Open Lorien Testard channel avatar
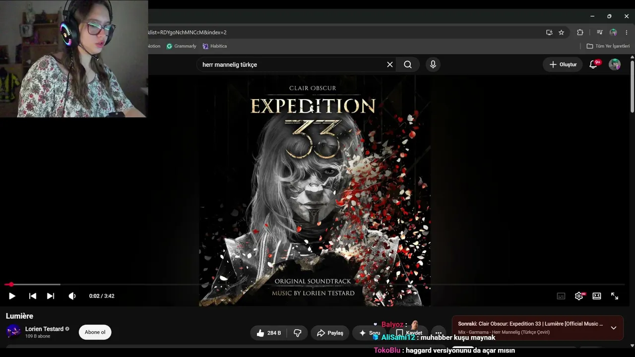The width and height of the screenshot is (635, 357). 13,332
